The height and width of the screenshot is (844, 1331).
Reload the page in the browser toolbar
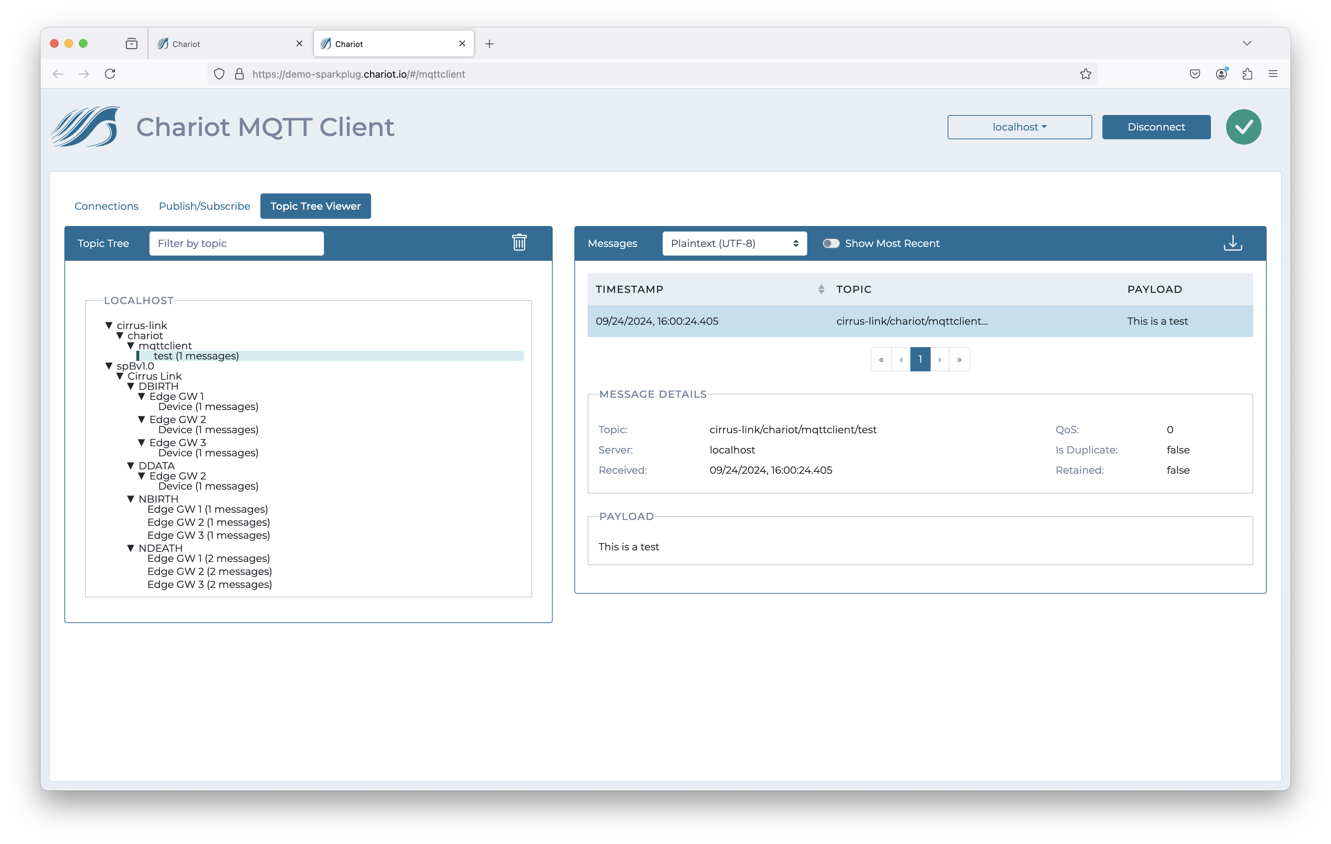coord(110,74)
